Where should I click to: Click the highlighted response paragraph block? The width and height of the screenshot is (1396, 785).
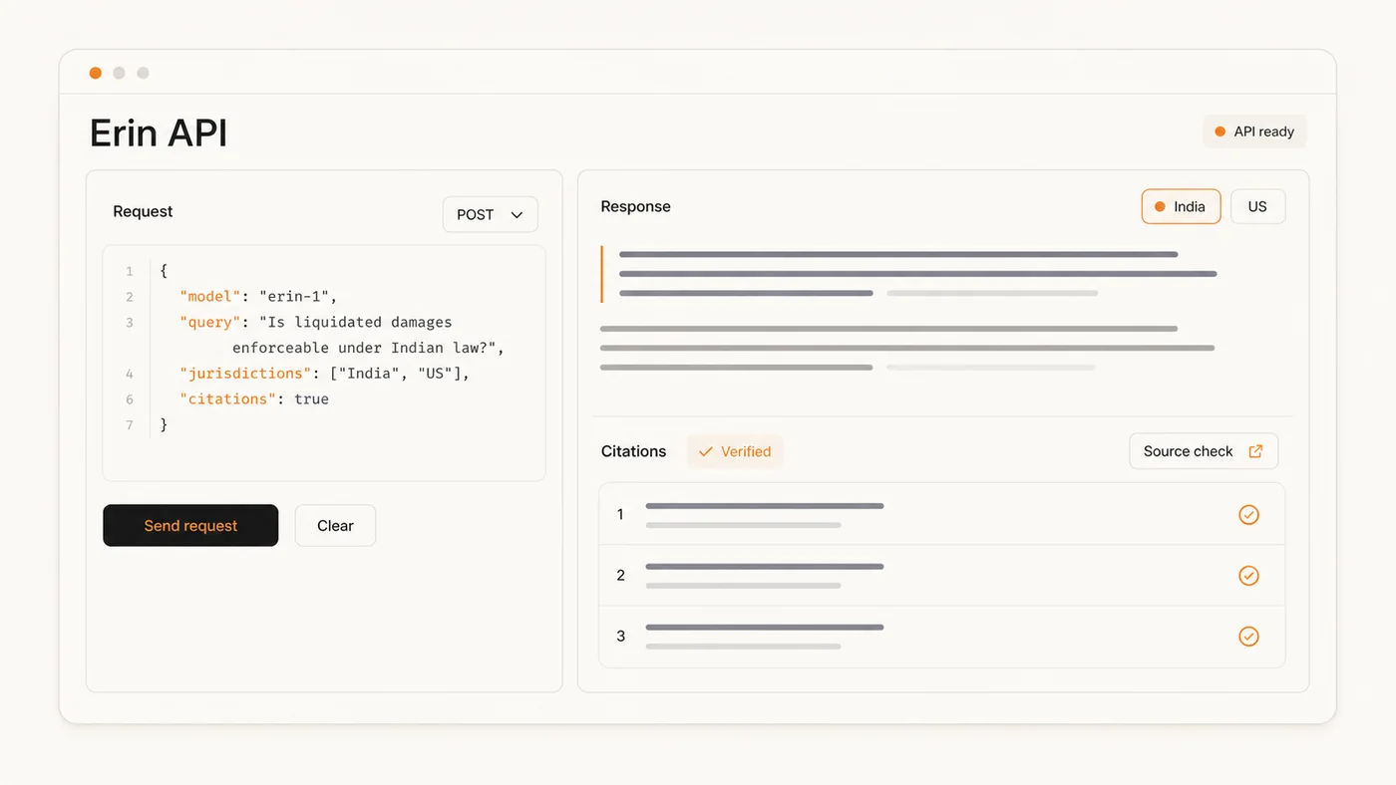tap(908, 274)
